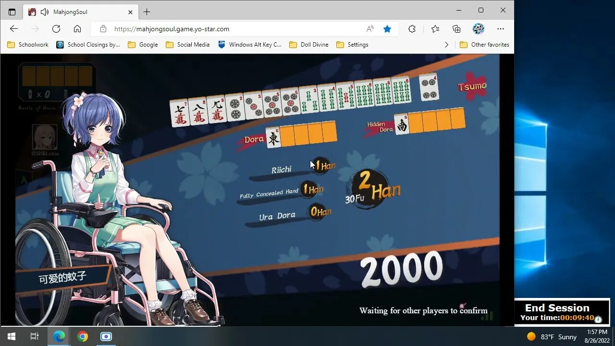615x346 pixels.
Task: Launch Google Chrome from taskbar
Action: [x=83, y=336]
